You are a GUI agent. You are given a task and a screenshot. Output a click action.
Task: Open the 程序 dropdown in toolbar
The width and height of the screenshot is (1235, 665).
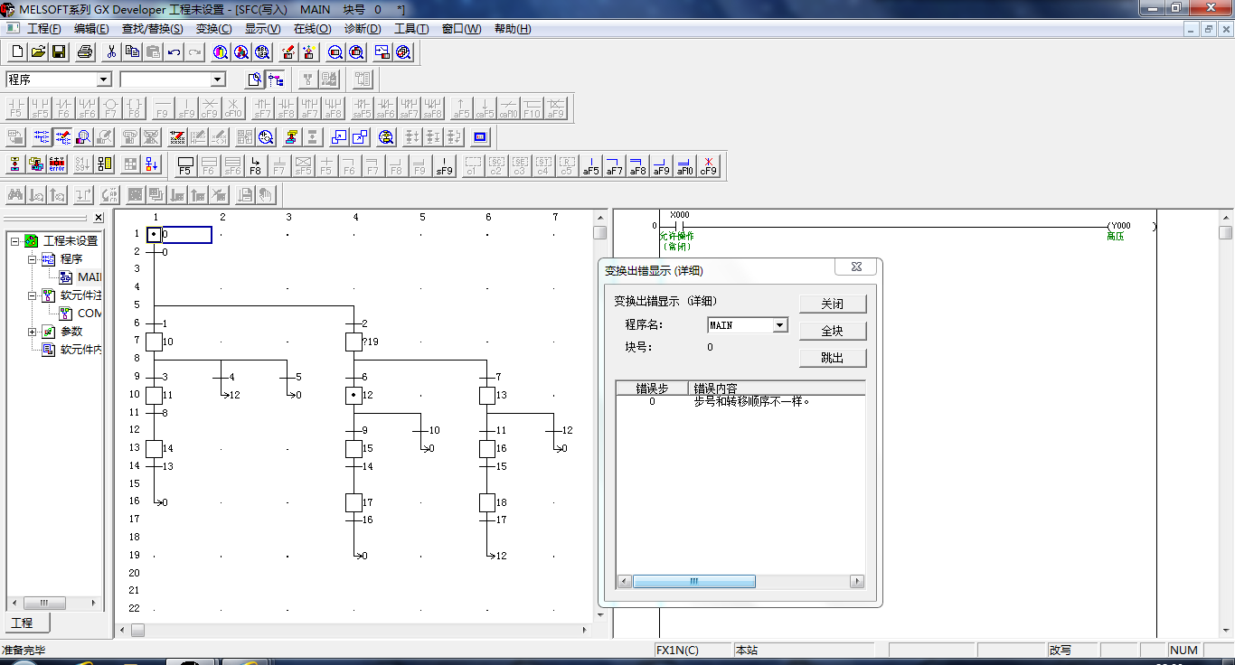[103, 80]
